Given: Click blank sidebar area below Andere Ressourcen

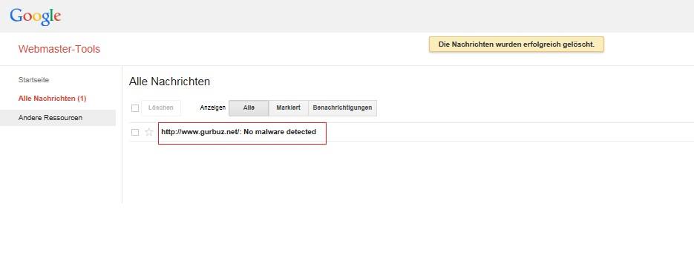Looking at the screenshot, I should 58,164.
